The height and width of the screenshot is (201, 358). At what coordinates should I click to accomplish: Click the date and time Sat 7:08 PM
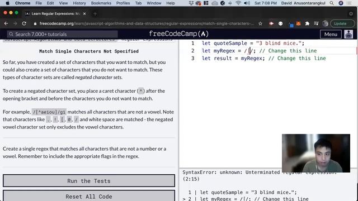[266, 3]
